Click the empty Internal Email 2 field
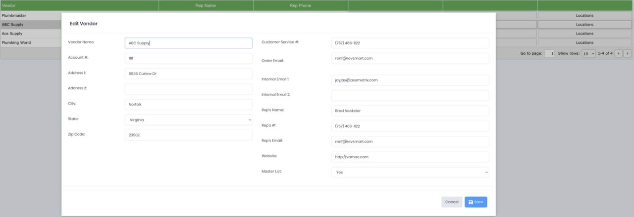Viewport: 634px width, 217px height. pyautogui.click(x=410, y=95)
